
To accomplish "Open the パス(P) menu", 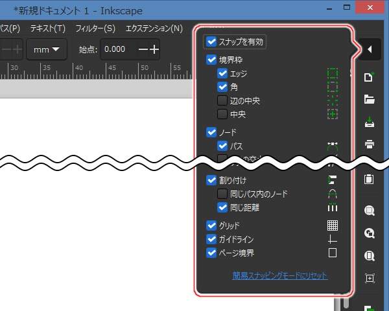I will pos(10,29).
